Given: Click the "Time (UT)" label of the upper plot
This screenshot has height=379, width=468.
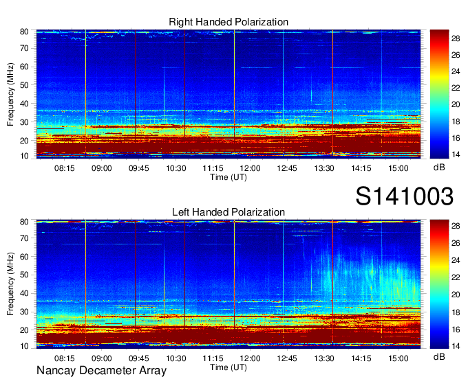Looking at the screenshot, I should click(x=228, y=177).
